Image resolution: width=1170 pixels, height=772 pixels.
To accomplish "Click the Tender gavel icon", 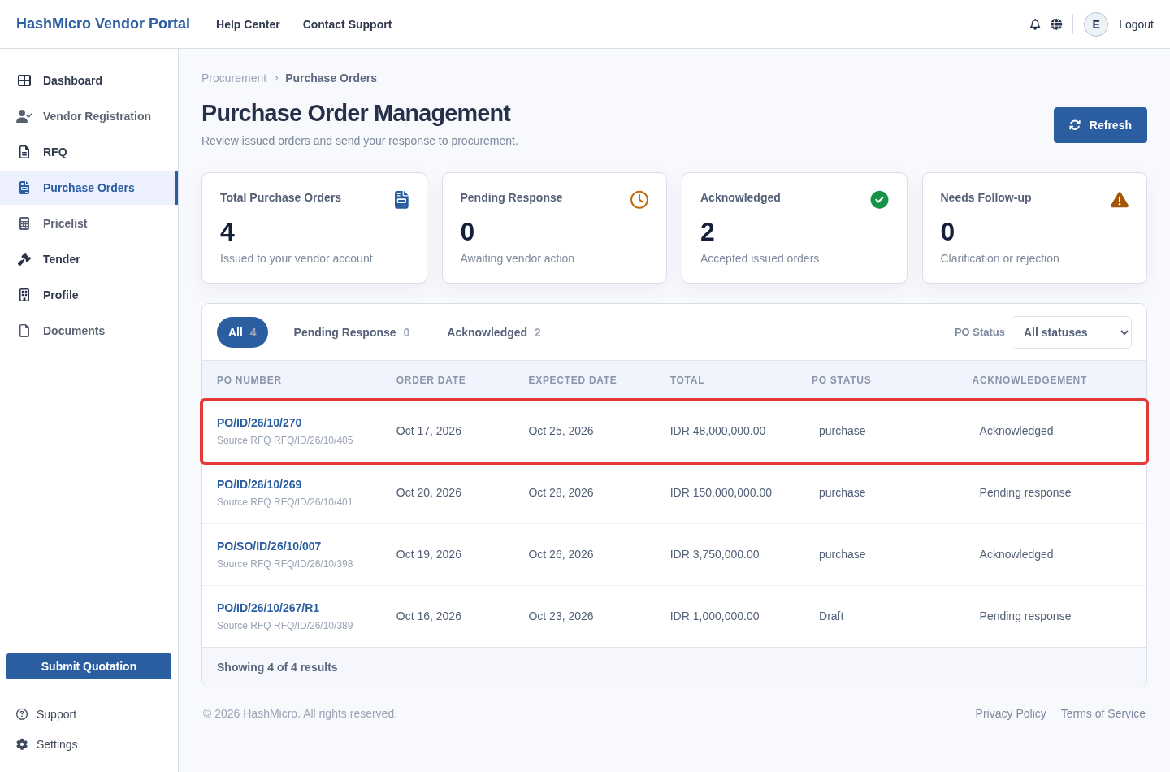I will (24, 259).
